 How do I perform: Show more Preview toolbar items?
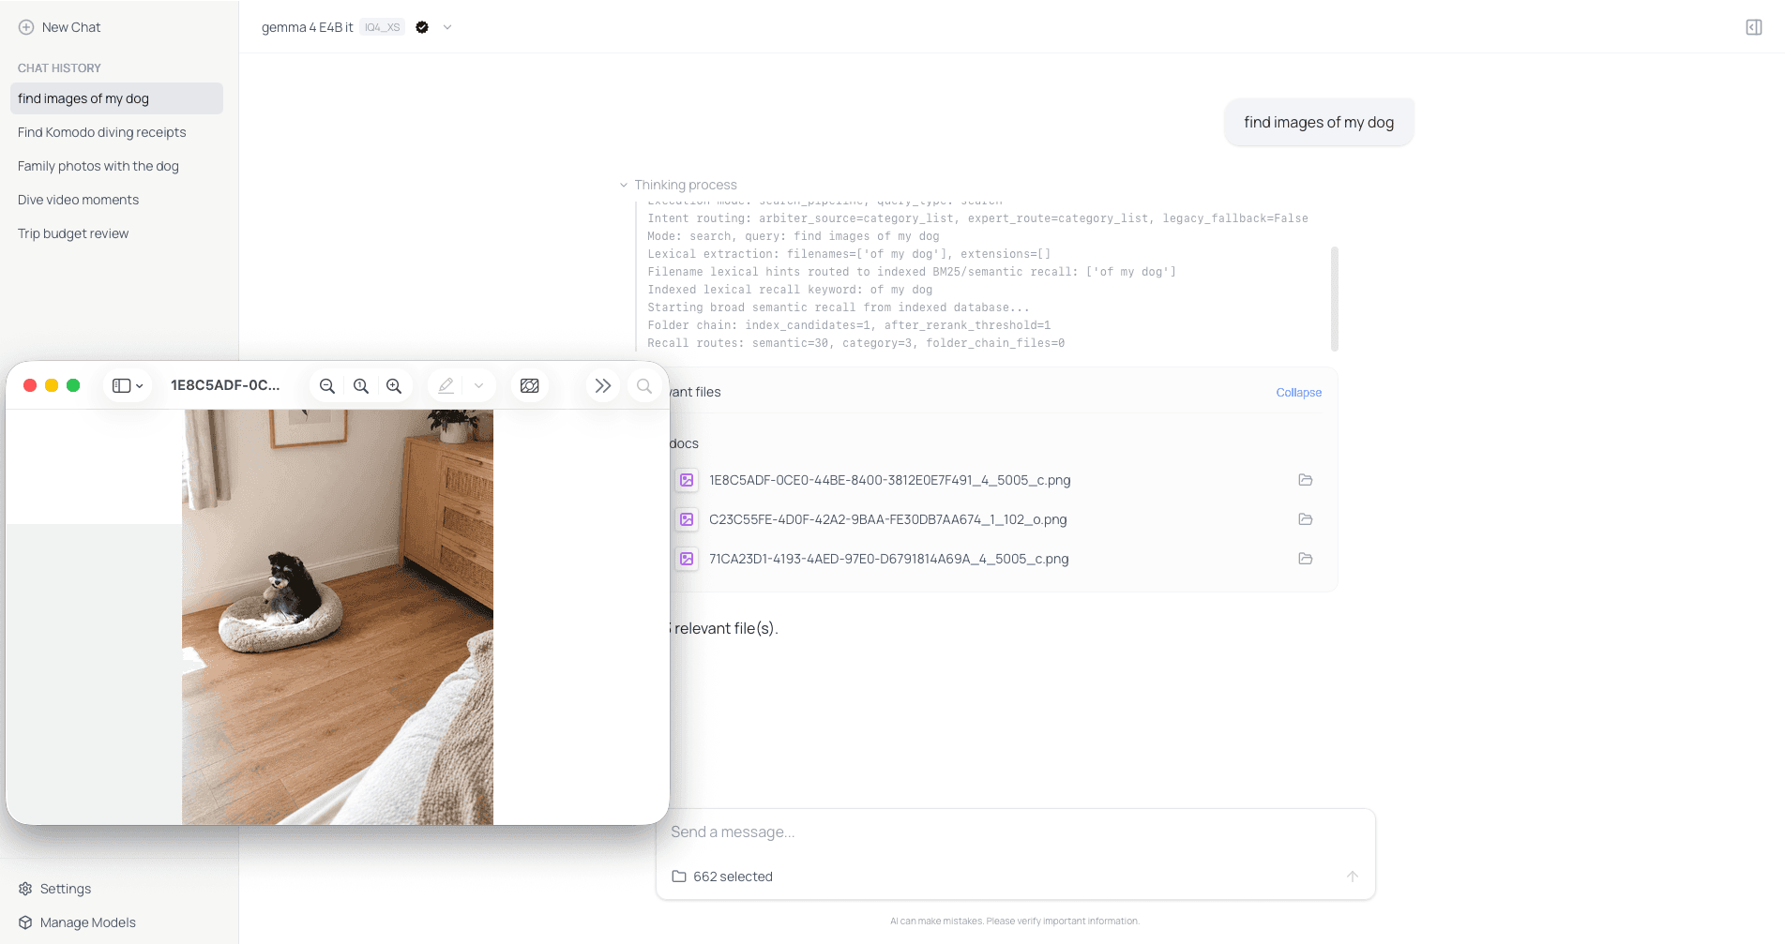603,385
